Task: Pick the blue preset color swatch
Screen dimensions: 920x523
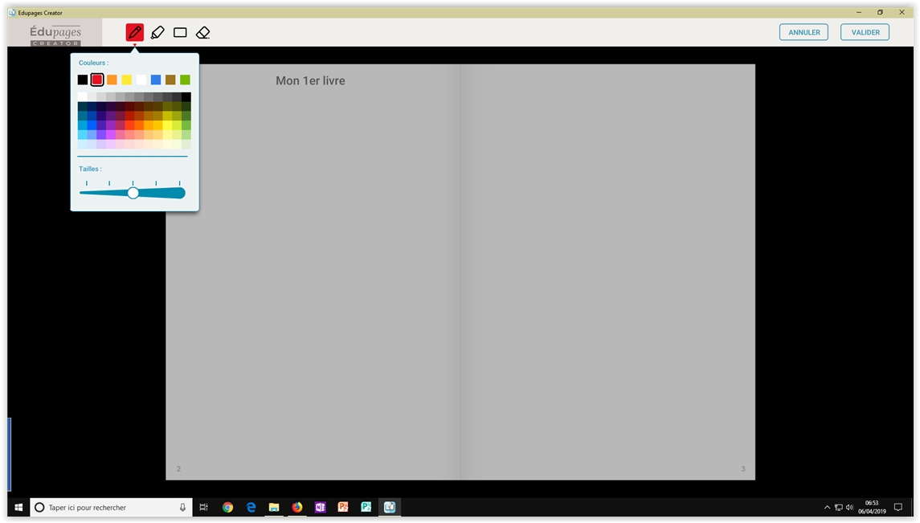Action: [x=156, y=80]
